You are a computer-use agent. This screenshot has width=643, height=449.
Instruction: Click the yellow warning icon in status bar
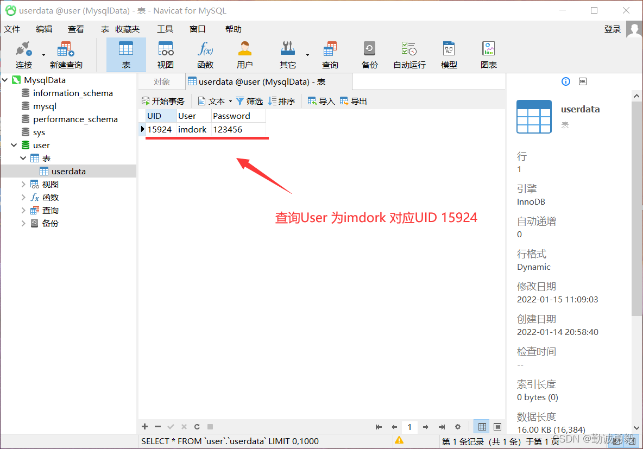click(399, 440)
